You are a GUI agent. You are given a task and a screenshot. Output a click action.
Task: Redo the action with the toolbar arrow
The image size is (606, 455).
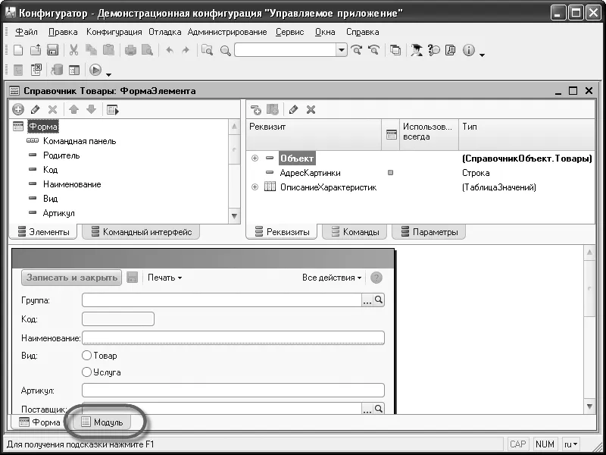point(186,50)
